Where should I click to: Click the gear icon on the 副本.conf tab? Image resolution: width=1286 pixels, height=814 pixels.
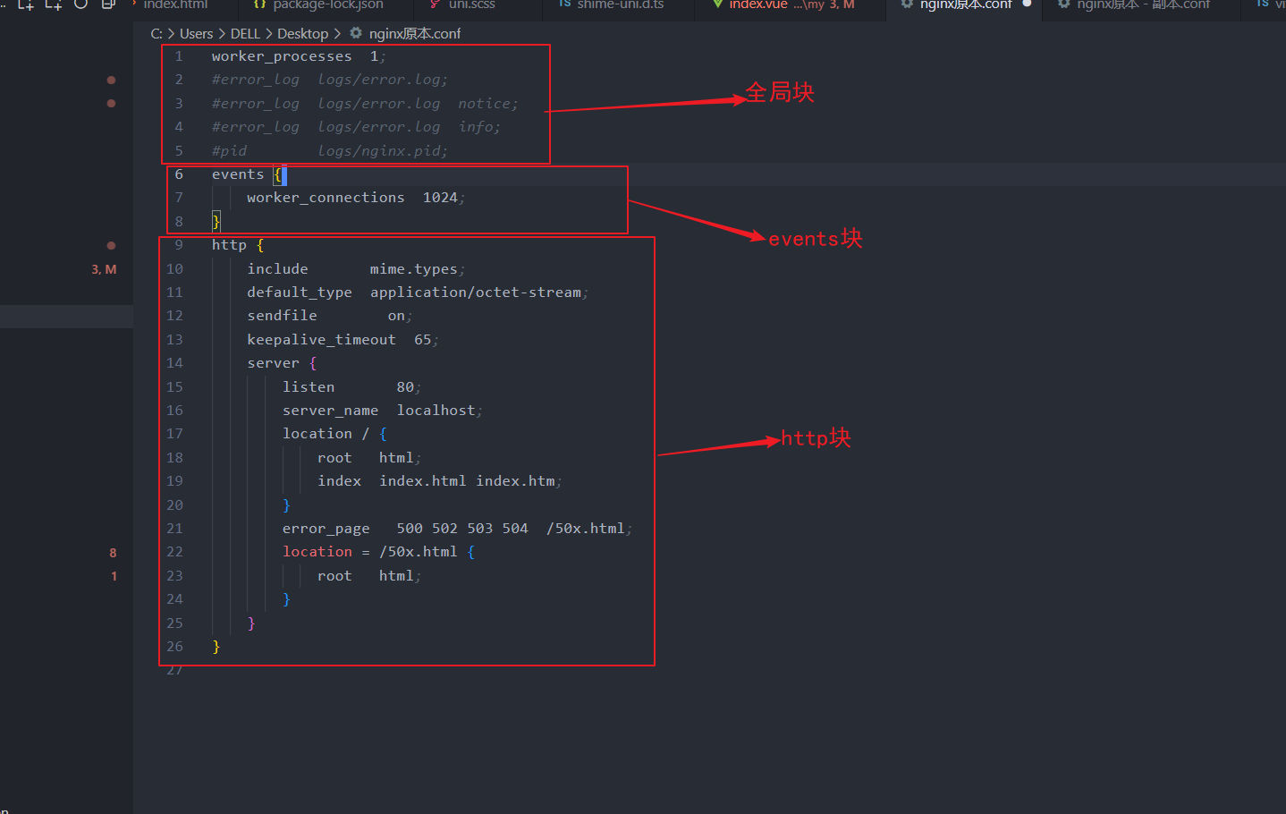click(x=1063, y=4)
